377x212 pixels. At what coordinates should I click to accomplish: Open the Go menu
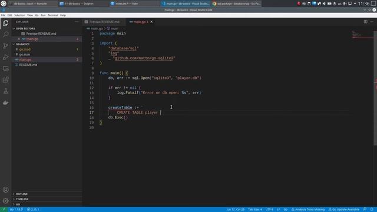(37, 15)
